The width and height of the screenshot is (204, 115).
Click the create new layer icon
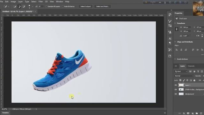coord(201,113)
